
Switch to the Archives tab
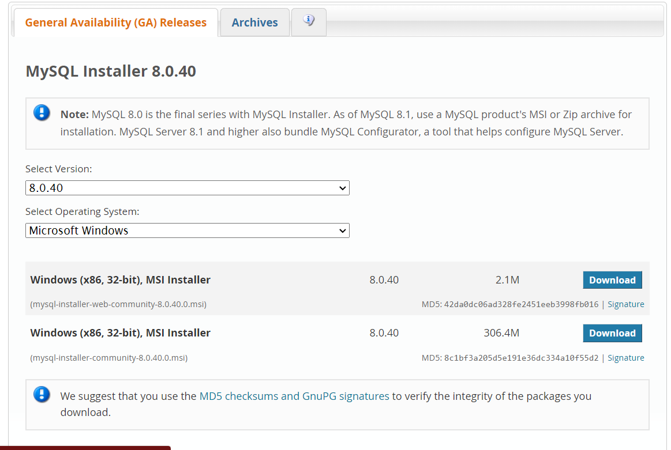(x=254, y=22)
